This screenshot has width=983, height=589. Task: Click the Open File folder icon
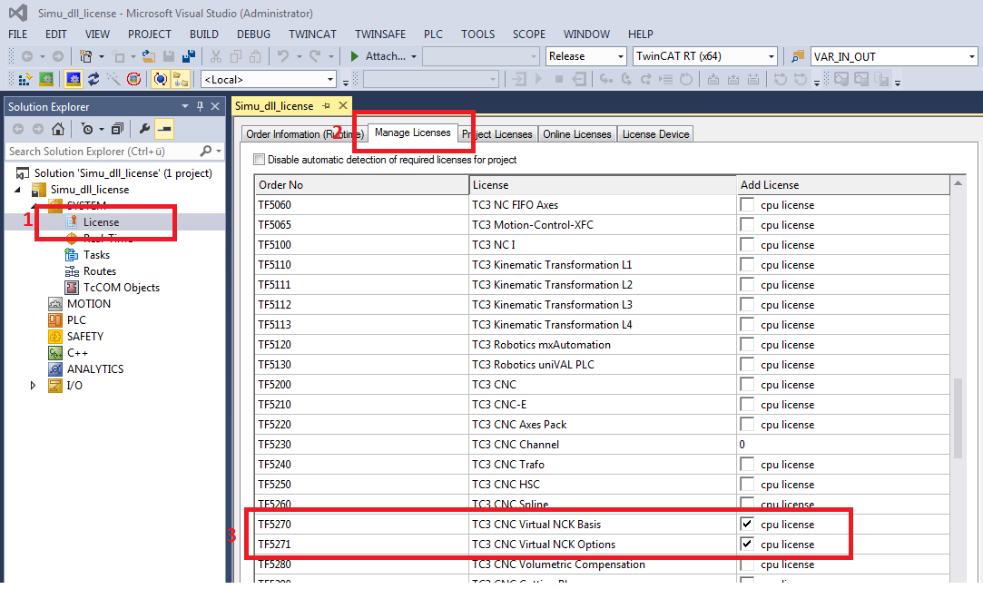click(149, 56)
